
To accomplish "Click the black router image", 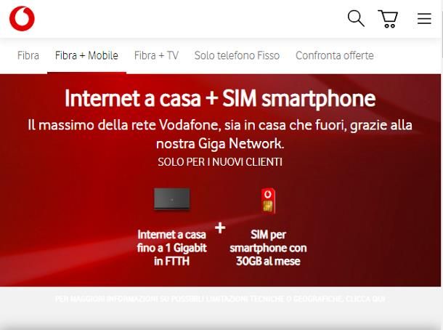I will [172, 198].
